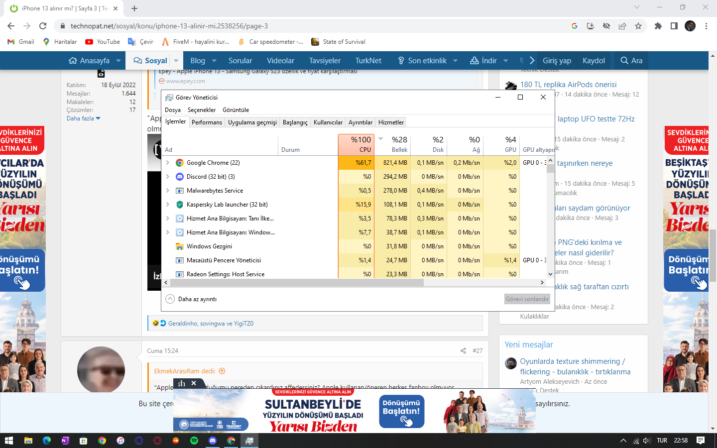Open SoundCloud from the taskbar

click(x=175, y=441)
